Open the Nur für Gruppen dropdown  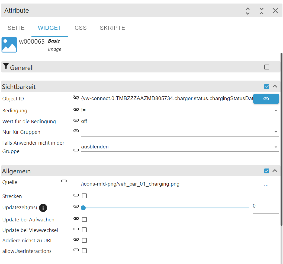coord(276,132)
